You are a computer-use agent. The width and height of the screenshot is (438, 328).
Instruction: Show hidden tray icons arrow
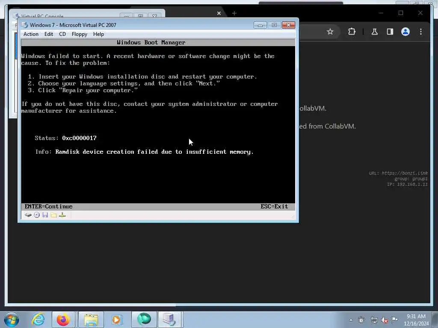click(351, 320)
